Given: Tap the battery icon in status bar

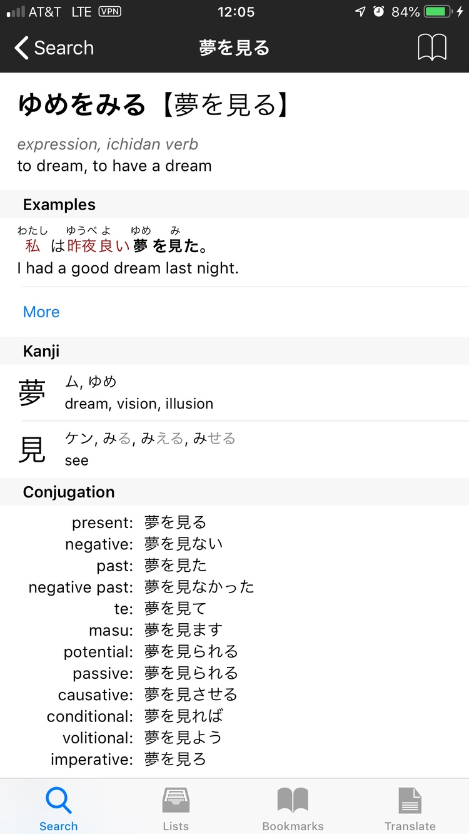Looking at the screenshot, I should click(x=440, y=12).
